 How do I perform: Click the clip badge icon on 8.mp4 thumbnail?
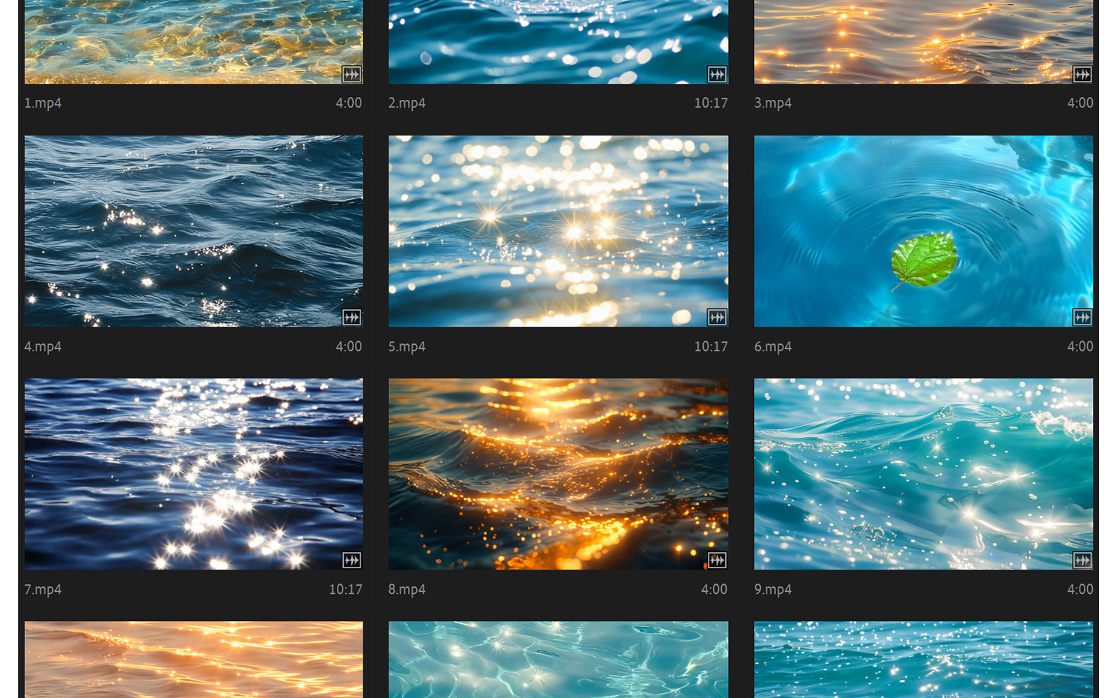pyautogui.click(x=717, y=560)
